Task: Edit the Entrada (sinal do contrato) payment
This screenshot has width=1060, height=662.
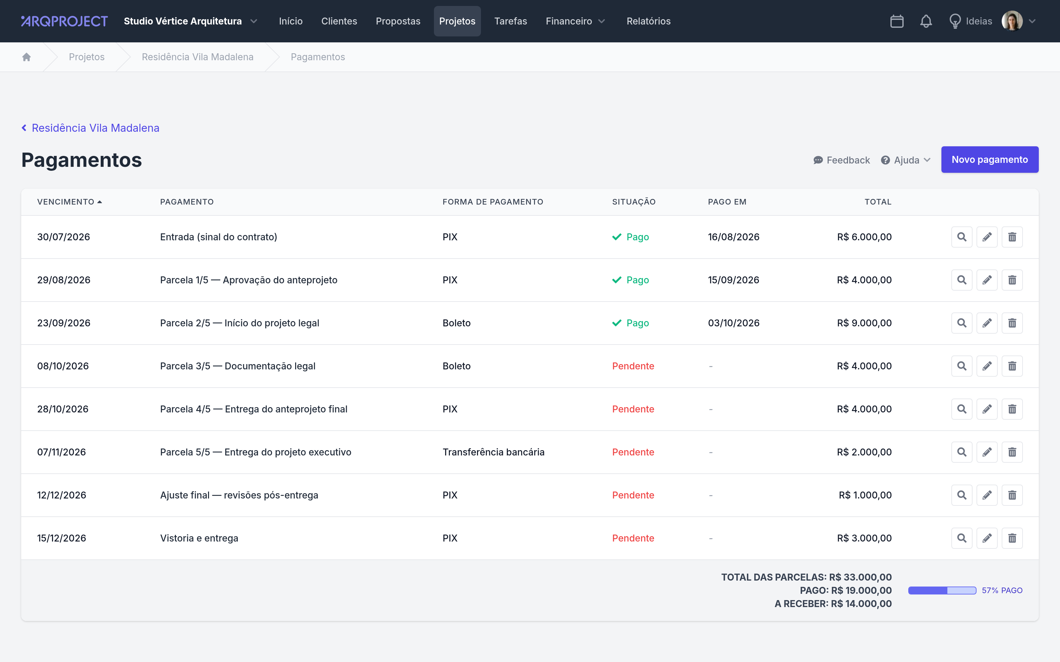Action: [x=987, y=237]
